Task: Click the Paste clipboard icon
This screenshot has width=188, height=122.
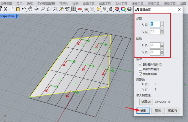Action: [18, 9]
